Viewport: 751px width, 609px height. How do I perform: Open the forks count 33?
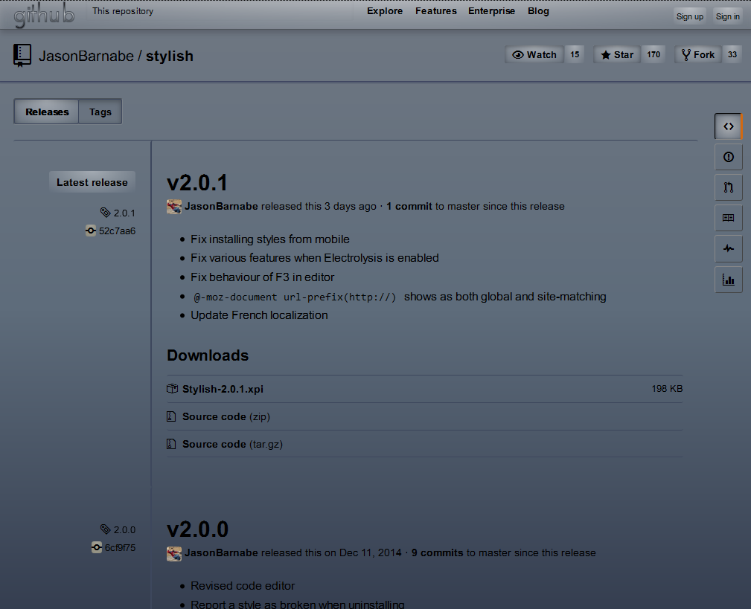pos(732,54)
